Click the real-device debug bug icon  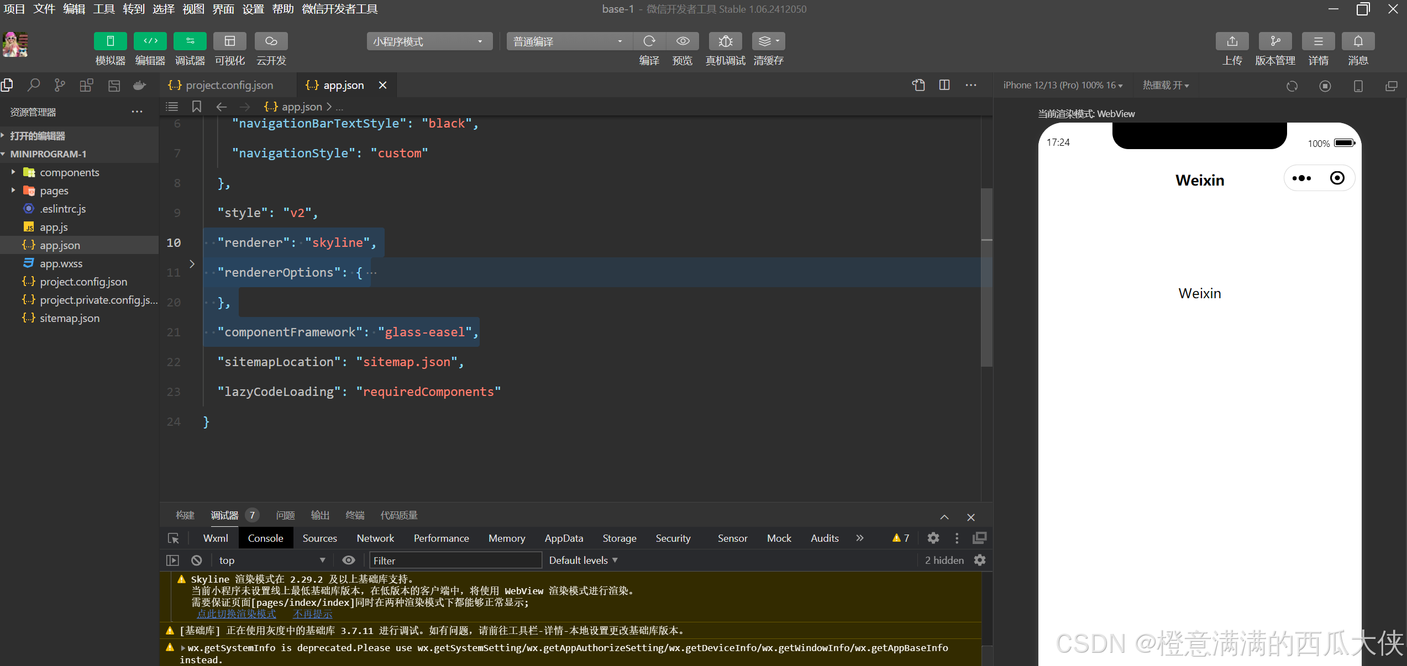click(x=725, y=41)
